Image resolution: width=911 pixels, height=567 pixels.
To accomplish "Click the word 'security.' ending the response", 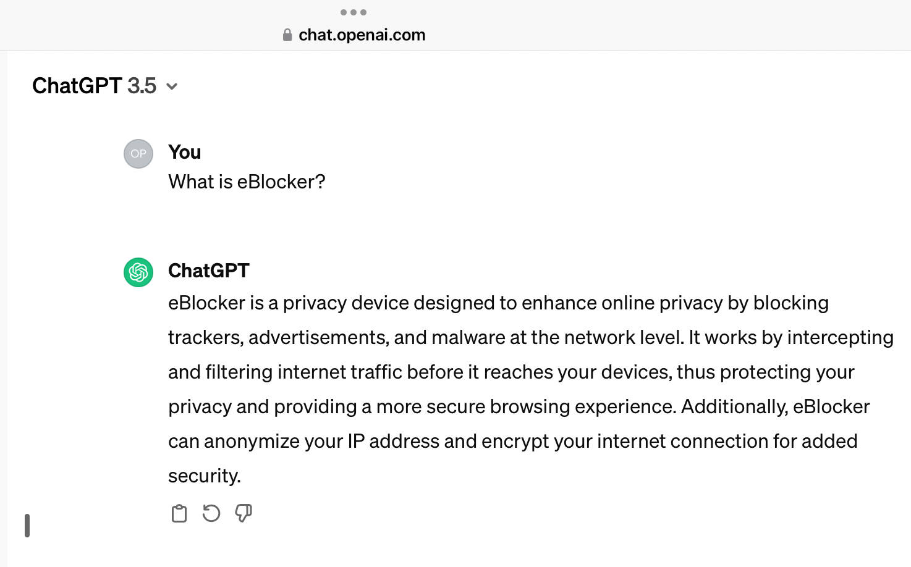I will (x=205, y=476).
